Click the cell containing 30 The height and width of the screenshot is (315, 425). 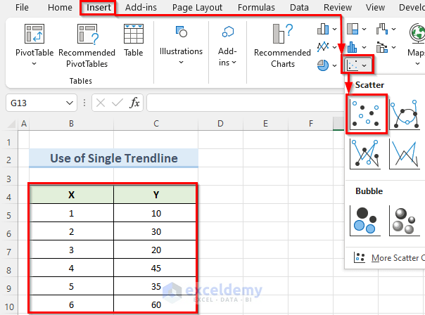coord(156,231)
